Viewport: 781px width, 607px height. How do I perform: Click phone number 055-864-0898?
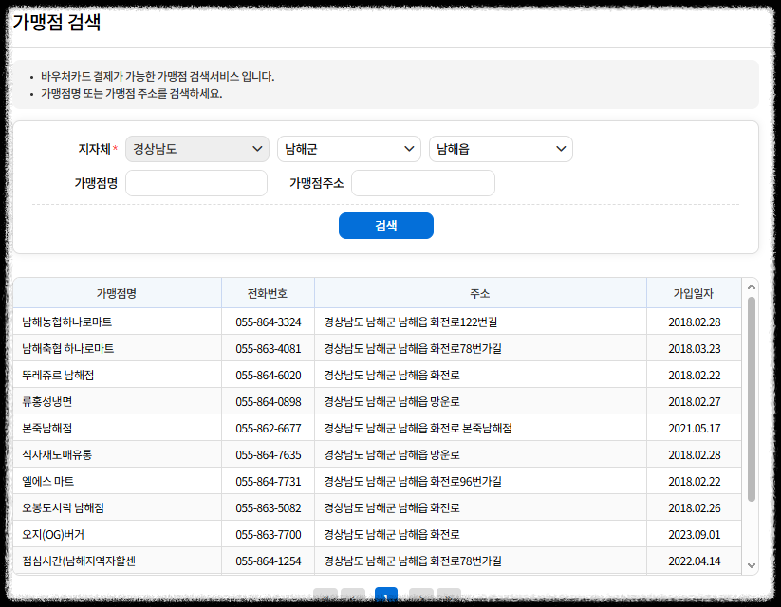pos(269,402)
